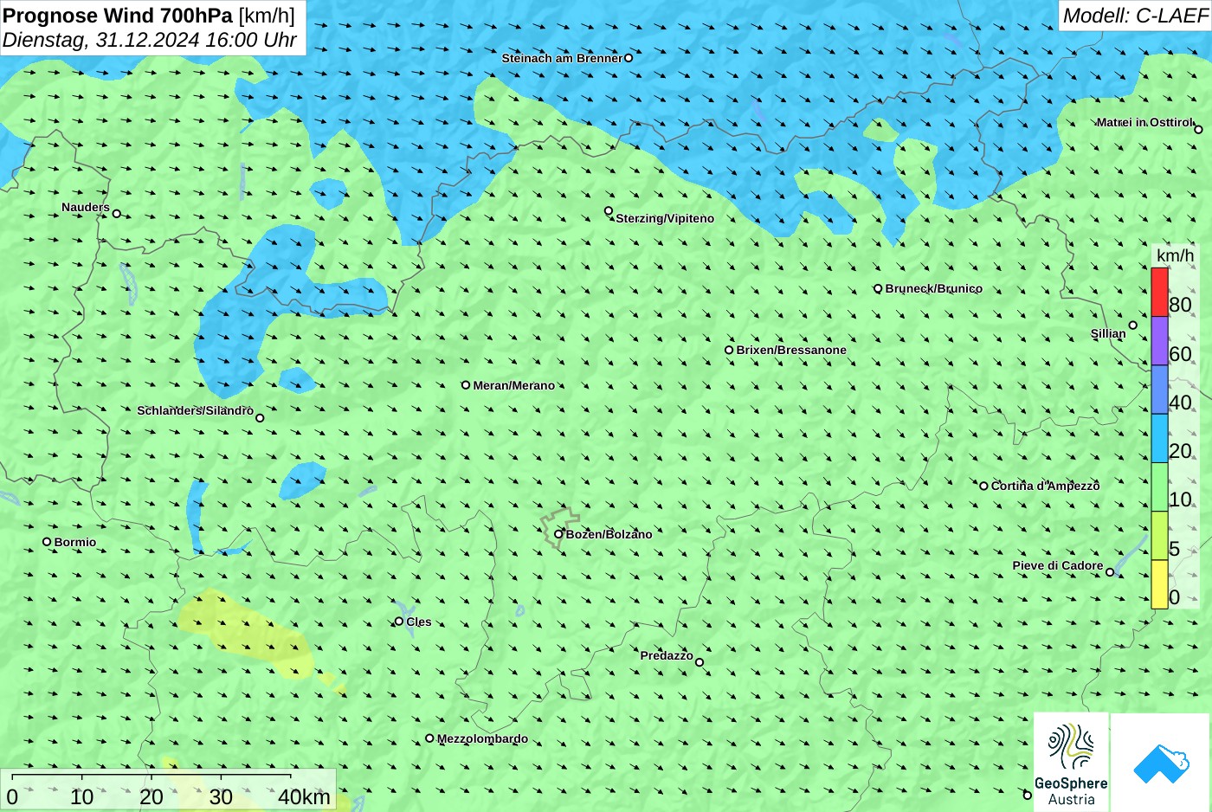Click the Meran/Merano location dot
Image resolution: width=1212 pixels, height=812 pixels.
tap(466, 385)
